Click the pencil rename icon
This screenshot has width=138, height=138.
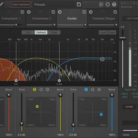[2, 4]
